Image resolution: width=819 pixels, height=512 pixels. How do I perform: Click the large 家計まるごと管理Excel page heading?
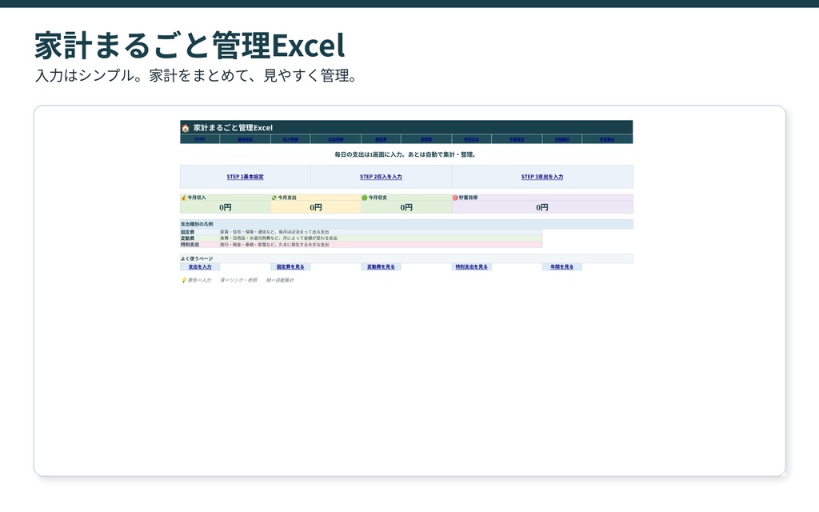[190, 46]
